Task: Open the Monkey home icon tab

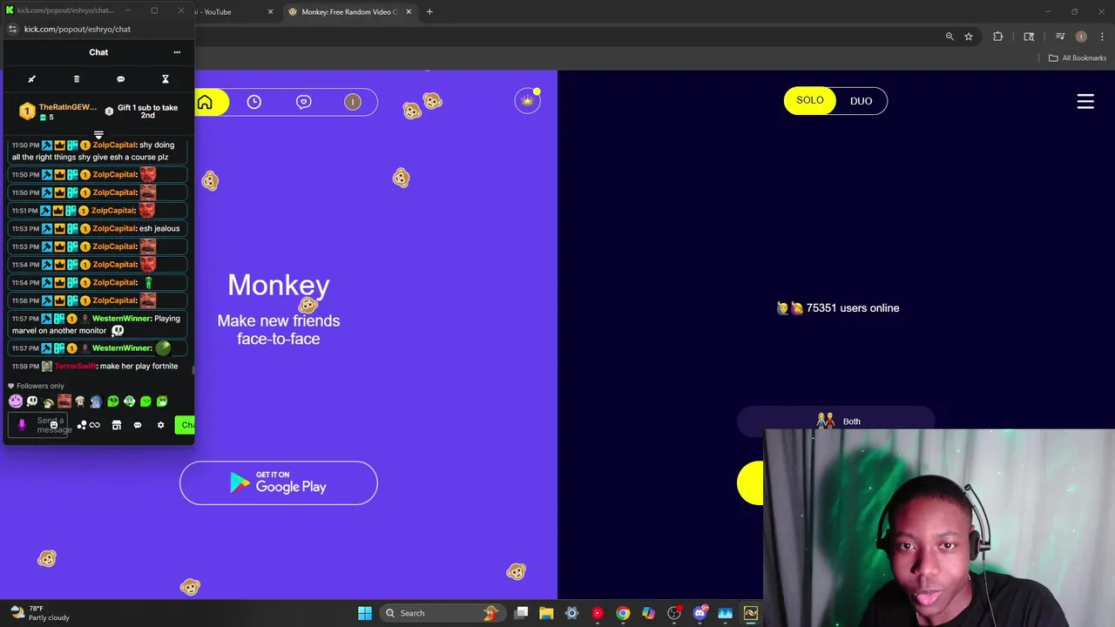Action: (x=205, y=102)
